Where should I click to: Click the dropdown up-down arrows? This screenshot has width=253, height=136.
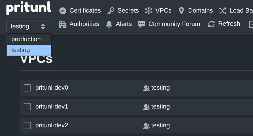click(43, 27)
